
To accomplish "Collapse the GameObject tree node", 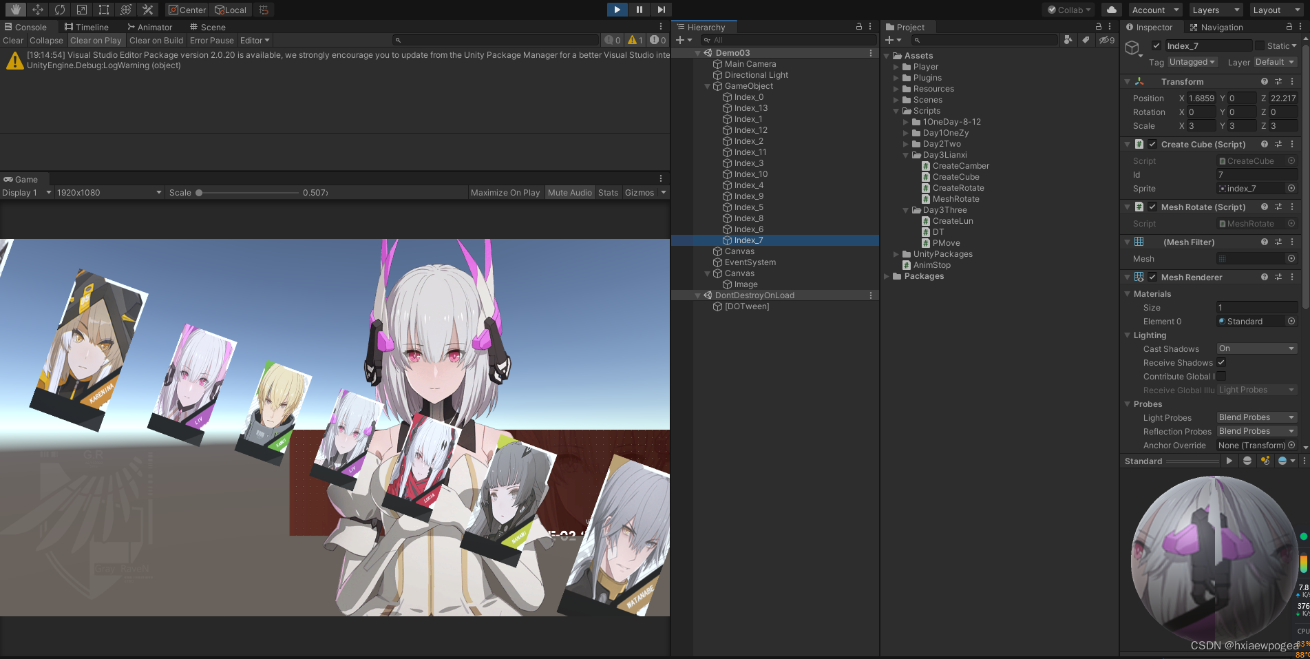I will (707, 86).
